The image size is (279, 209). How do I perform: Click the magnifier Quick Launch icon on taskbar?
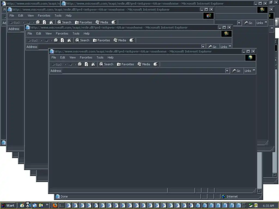coord(41,205)
